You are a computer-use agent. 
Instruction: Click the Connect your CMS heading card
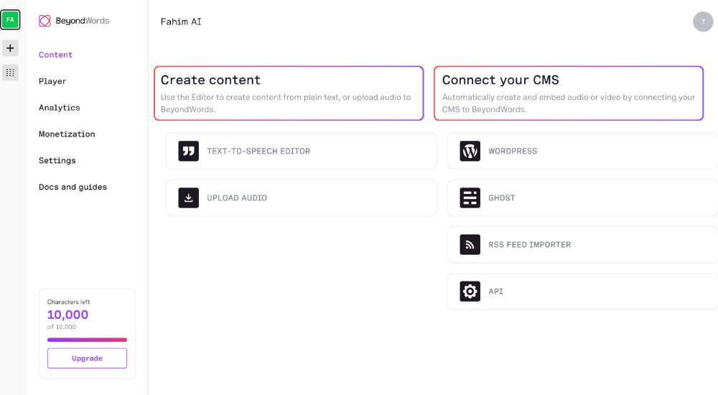click(568, 93)
